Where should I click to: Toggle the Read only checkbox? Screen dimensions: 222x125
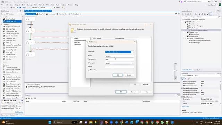coord(89,70)
